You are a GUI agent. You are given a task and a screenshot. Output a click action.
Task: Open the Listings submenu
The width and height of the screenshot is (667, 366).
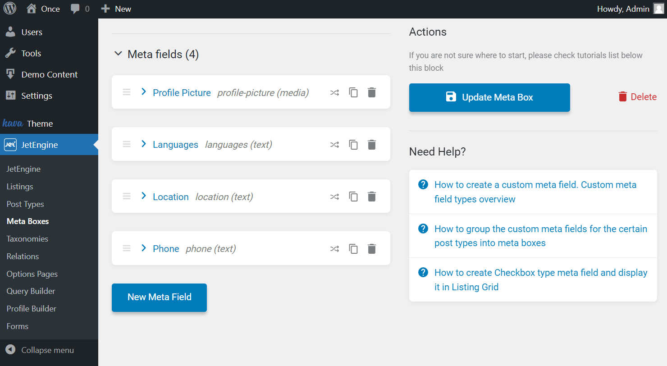click(20, 187)
